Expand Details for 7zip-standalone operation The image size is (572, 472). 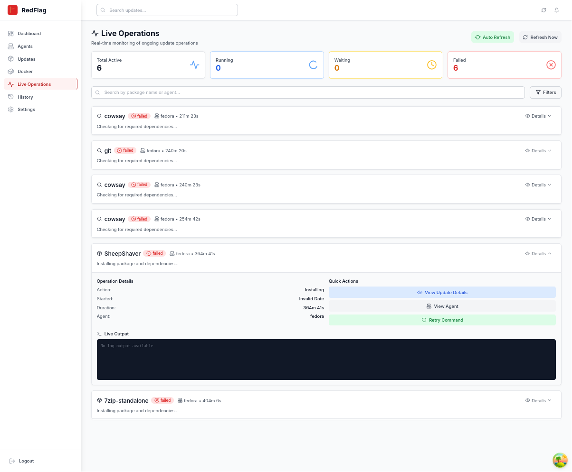(538, 400)
